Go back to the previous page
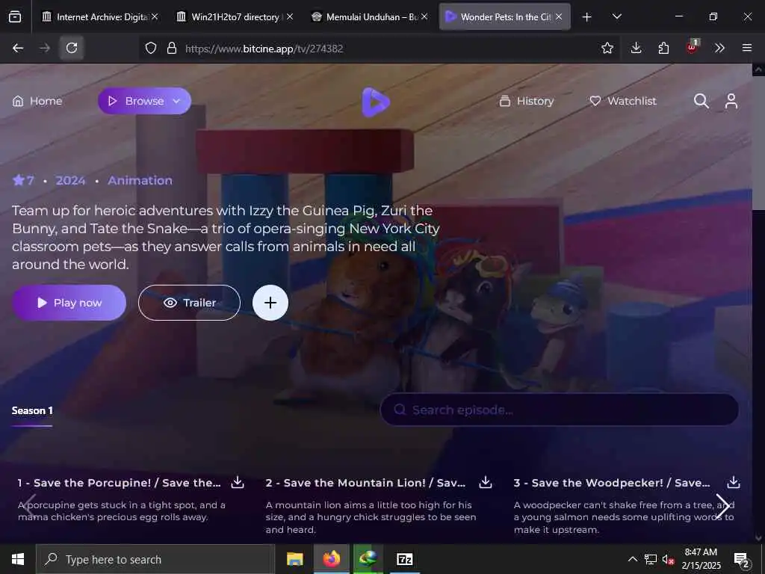This screenshot has height=574, width=765. [18, 48]
